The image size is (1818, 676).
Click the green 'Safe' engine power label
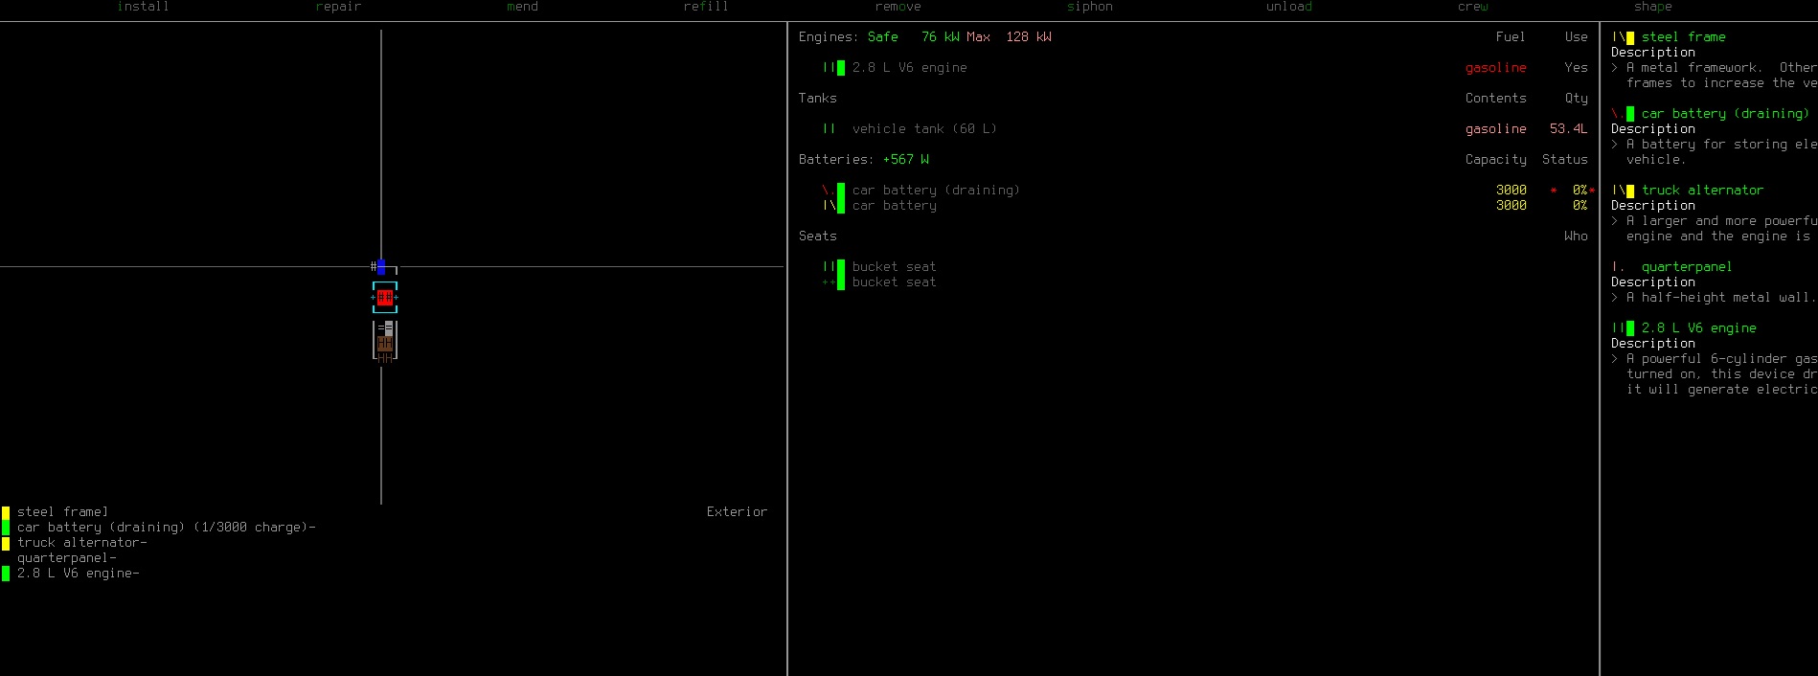pyautogui.click(x=883, y=37)
